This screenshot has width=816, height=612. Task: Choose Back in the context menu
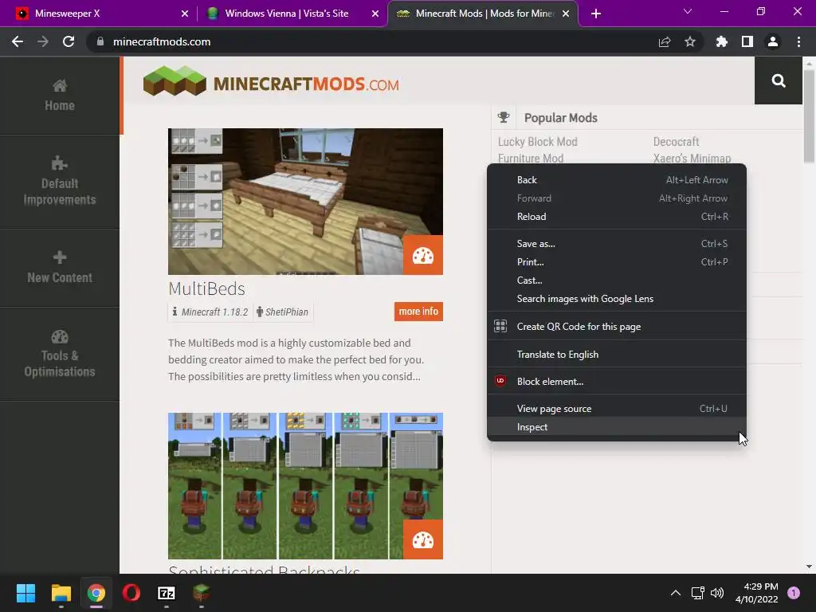[617, 180]
